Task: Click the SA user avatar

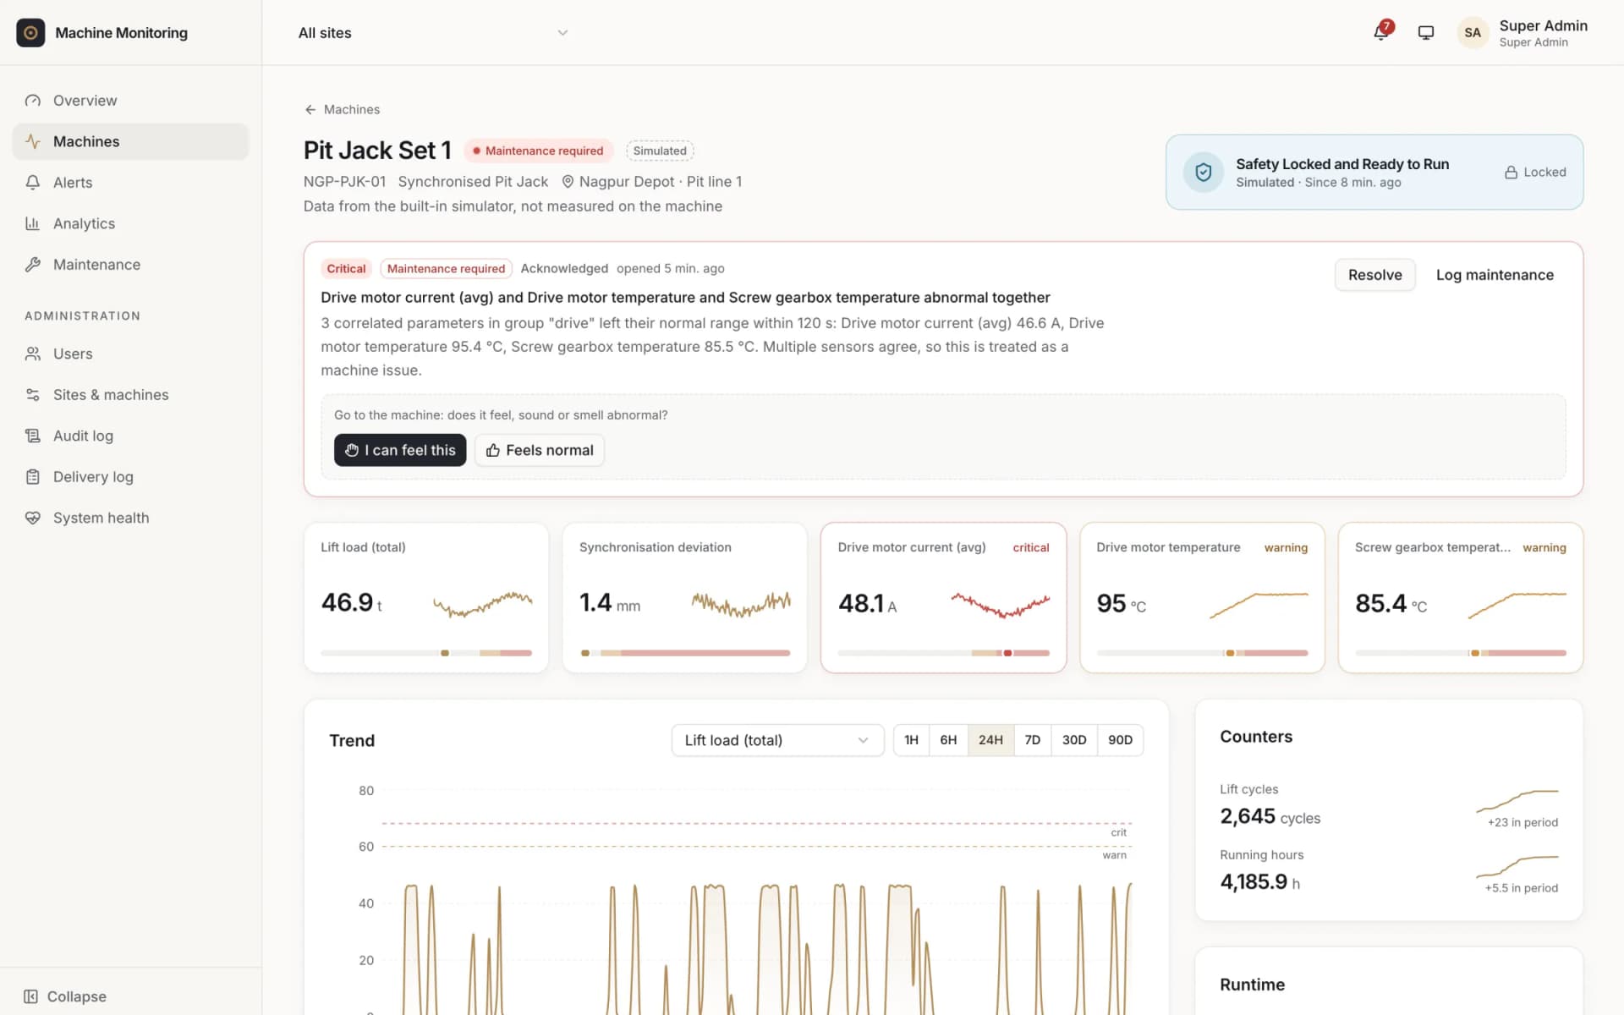Action: tap(1473, 32)
